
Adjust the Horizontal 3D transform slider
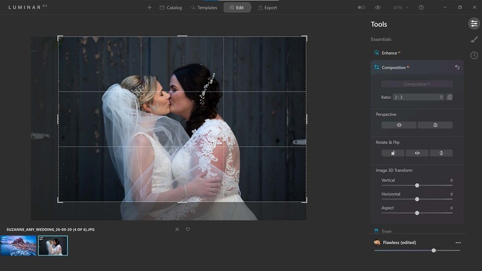(417, 199)
